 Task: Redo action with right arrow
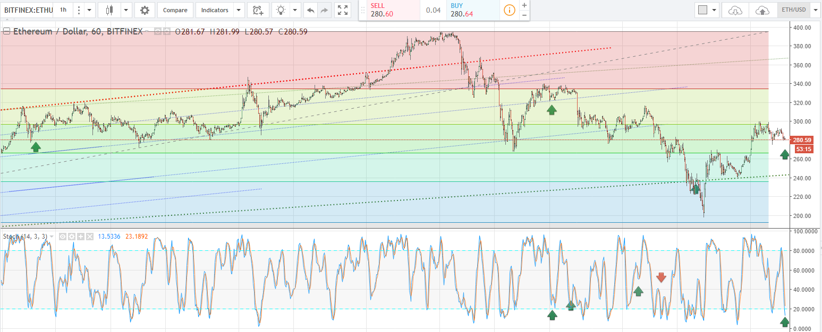pos(325,10)
